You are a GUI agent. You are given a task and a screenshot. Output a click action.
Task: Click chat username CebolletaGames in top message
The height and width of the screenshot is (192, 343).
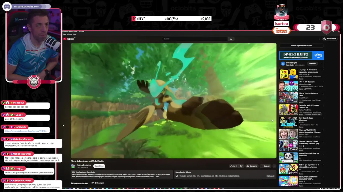coord(22,139)
